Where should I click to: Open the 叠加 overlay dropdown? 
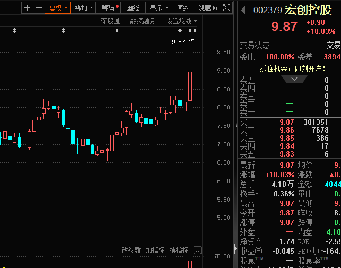click(x=84, y=8)
